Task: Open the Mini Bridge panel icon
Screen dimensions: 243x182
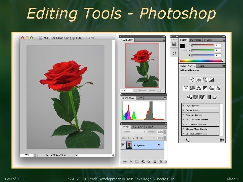Action: [x=174, y=43]
